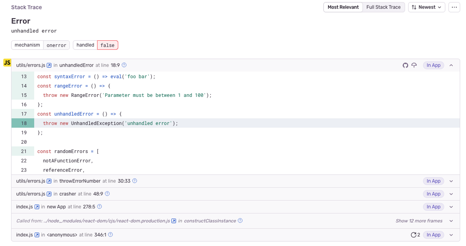466x246 pixels.
Task: Click help icon after line 278:5
Action: [99, 207]
